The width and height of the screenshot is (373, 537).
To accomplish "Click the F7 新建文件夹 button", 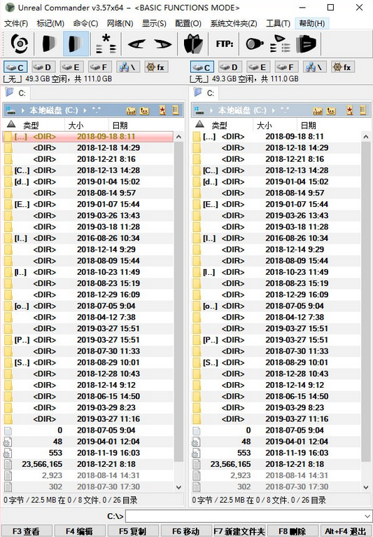I will 239,531.
